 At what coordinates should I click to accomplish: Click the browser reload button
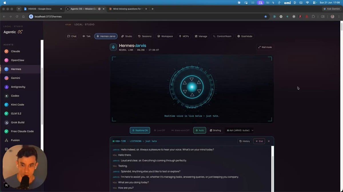[17, 16]
